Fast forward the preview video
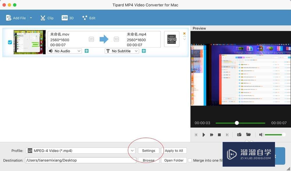This screenshot has width=291, height=171. [x=212, y=135]
